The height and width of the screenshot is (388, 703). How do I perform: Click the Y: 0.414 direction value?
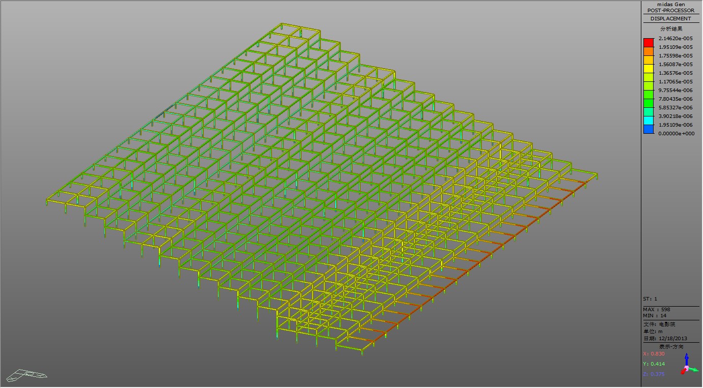pos(654,364)
